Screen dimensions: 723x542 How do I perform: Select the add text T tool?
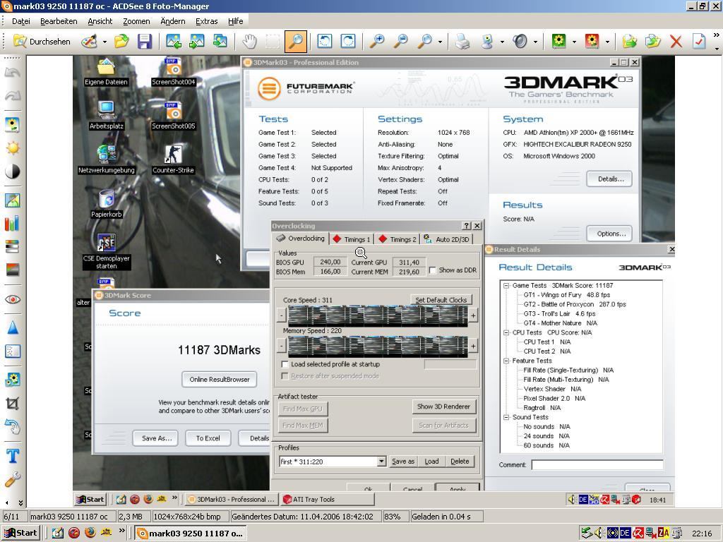13,456
